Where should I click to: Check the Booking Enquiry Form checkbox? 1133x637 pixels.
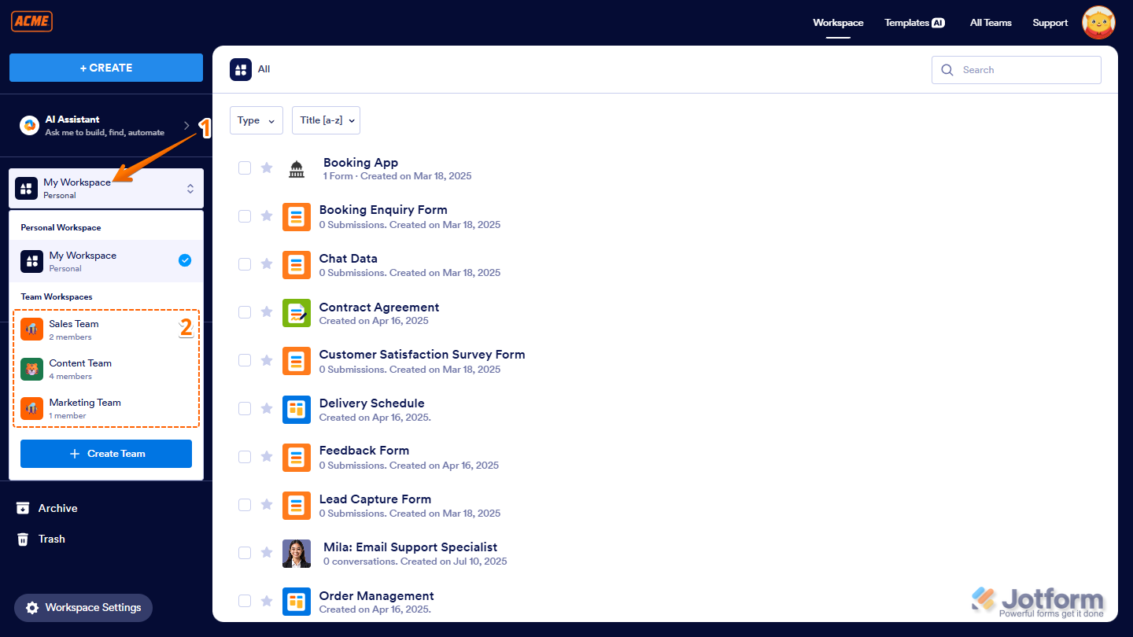point(245,215)
